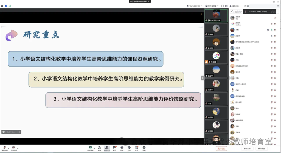The height and width of the screenshot is (153, 281).
Task: Unmute yourself with the 解除静音 microphone button
Action: click(x=4, y=148)
